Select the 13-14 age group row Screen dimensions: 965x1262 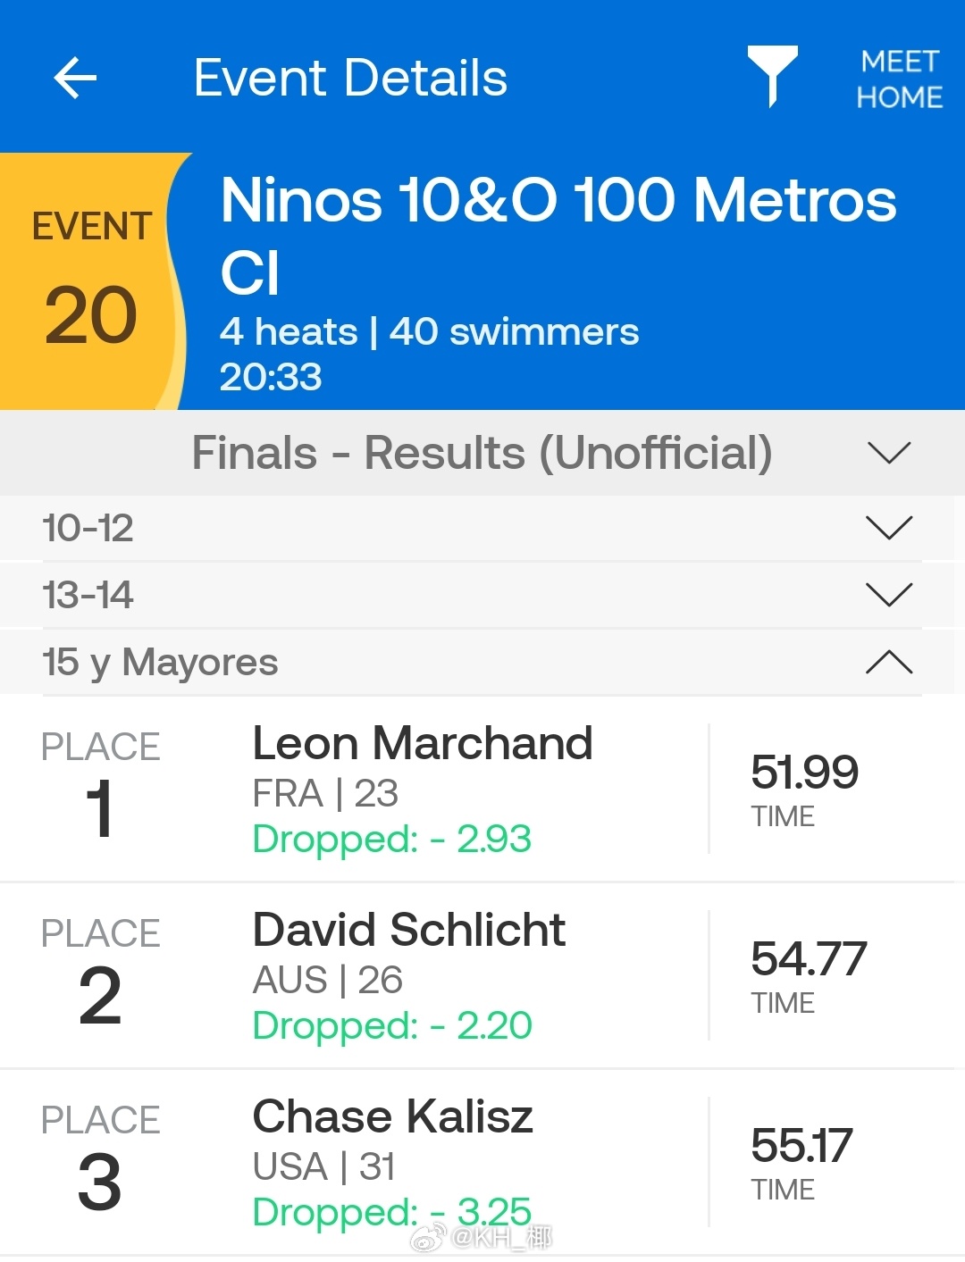pyautogui.click(x=482, y=595)
